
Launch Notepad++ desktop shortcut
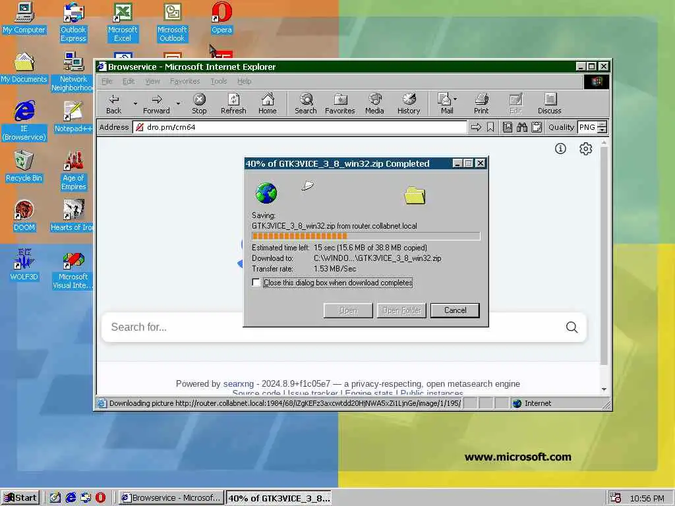tap(73, 117)
